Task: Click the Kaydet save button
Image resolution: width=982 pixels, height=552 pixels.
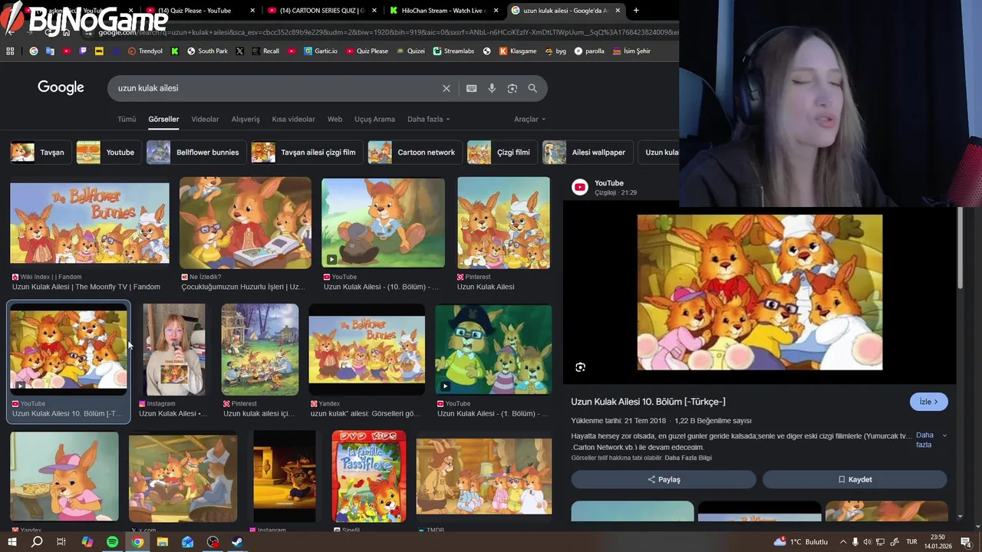Action: click(x=855, y=479)
